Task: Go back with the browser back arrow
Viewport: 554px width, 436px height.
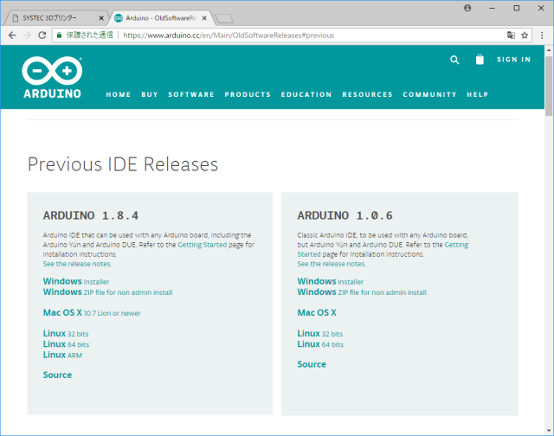Action: point(12,35)
